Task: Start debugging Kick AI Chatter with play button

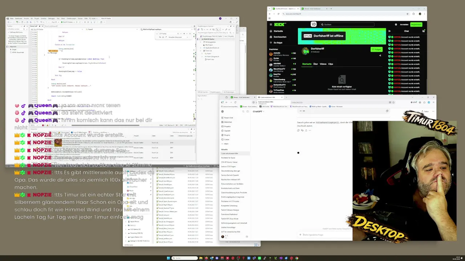Action: [68, 22]
